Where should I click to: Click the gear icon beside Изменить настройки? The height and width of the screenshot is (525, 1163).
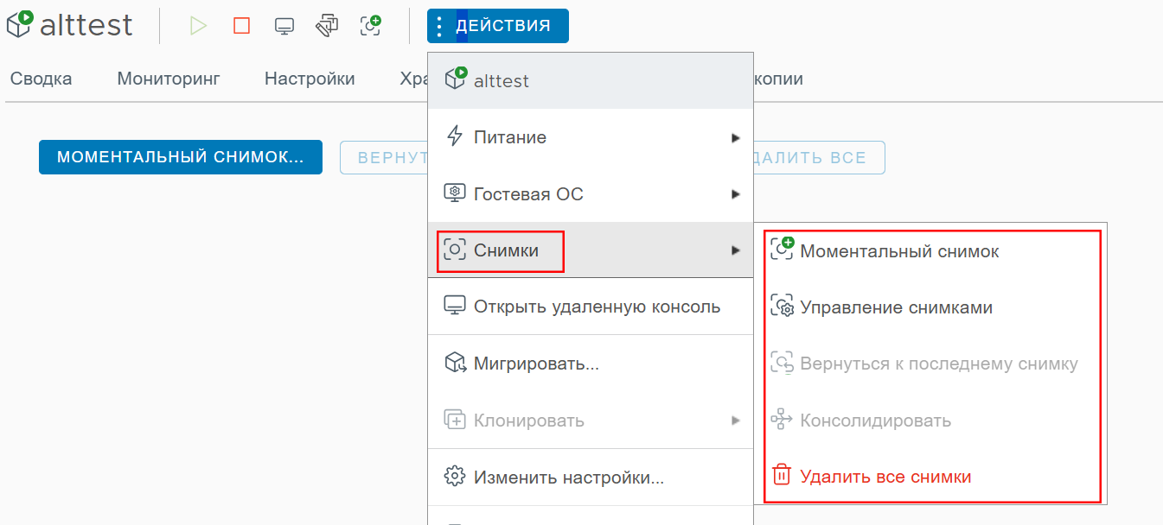tap(455, 476)
